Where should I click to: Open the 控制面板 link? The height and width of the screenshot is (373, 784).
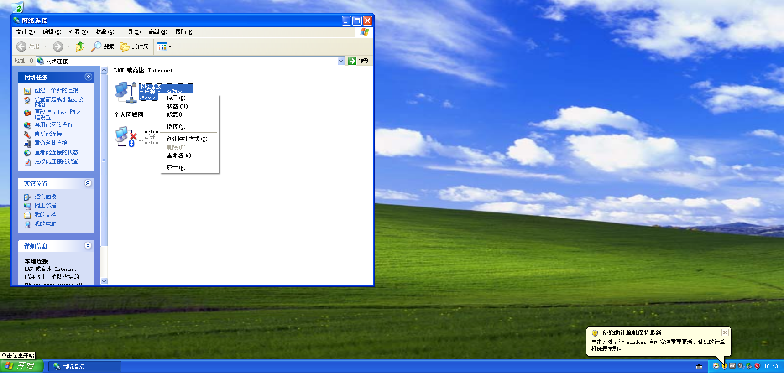coord(45,197)
